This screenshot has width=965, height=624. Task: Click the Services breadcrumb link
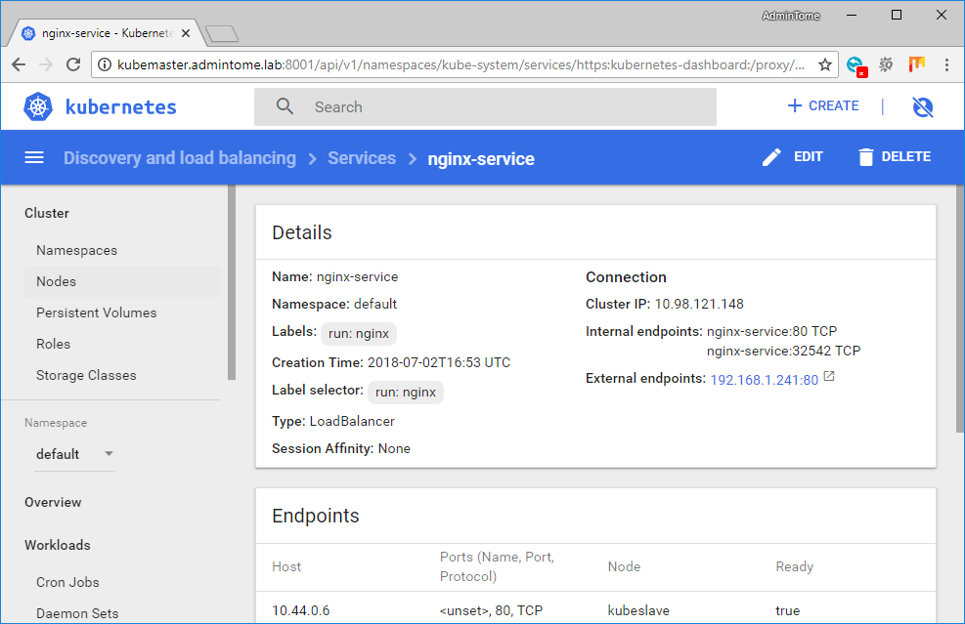362,157
